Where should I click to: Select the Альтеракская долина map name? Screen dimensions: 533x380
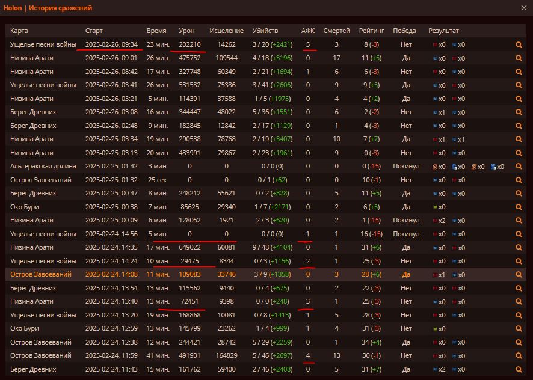43,166
